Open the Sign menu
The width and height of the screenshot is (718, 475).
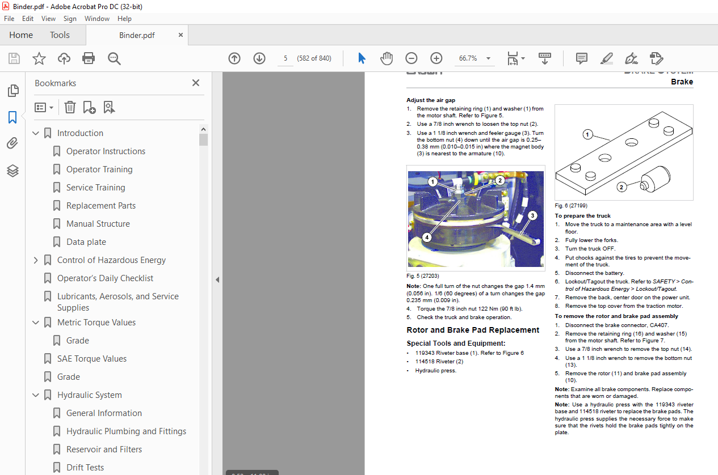[70, 19]
